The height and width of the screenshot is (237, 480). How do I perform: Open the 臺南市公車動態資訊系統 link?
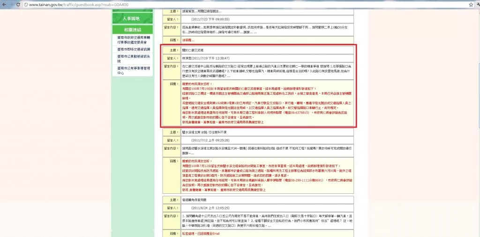tap(133, 59)
